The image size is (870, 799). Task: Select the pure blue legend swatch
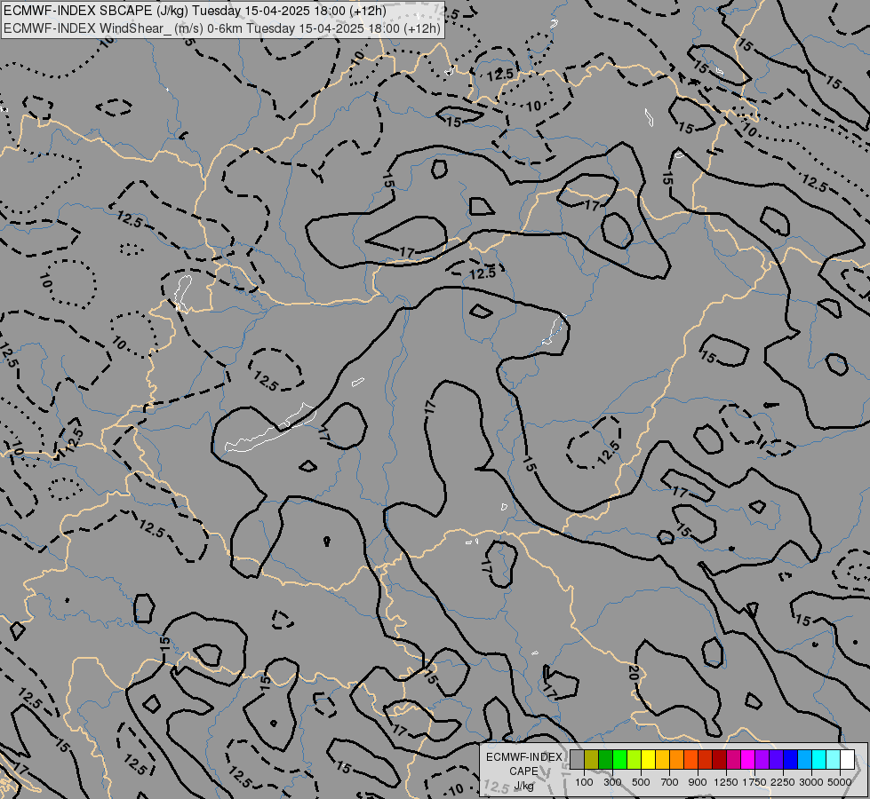pos(790,760)
